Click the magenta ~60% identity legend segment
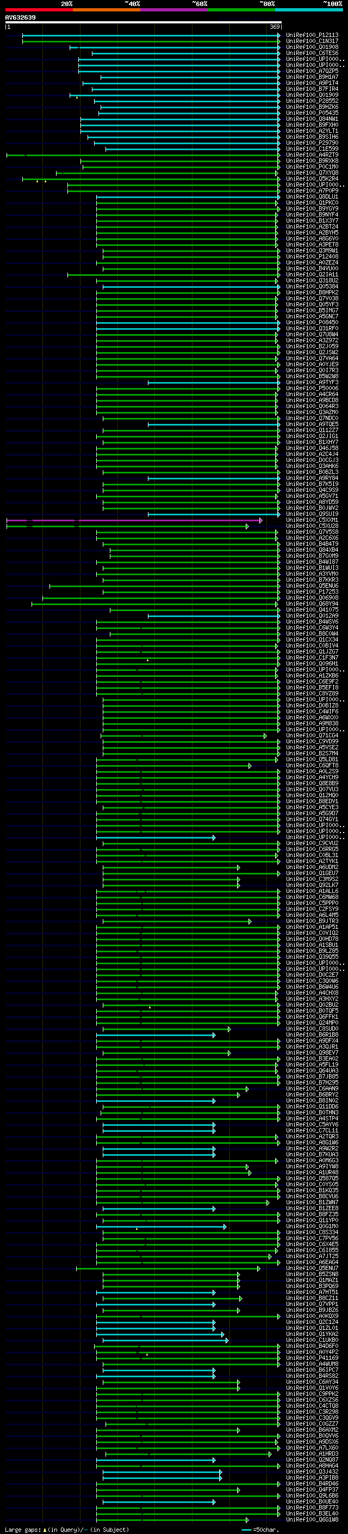This screenshot has width=348, height=1534. click(173, 10)
